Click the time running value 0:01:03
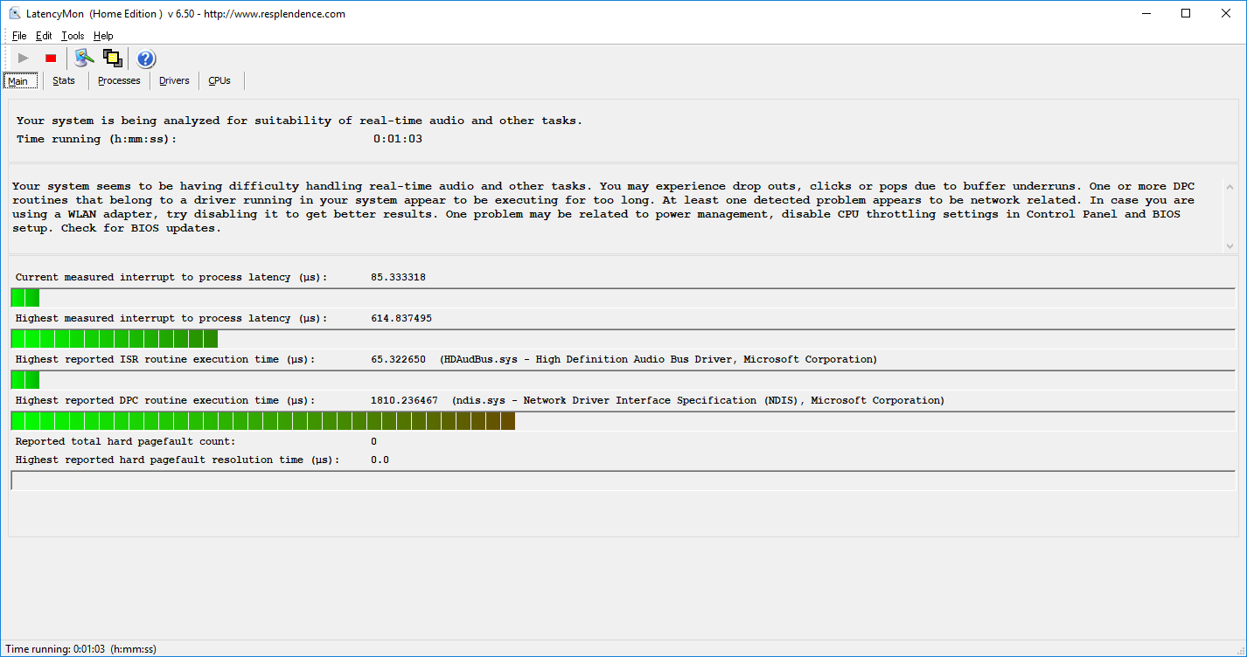 click(x=398, y=139)
